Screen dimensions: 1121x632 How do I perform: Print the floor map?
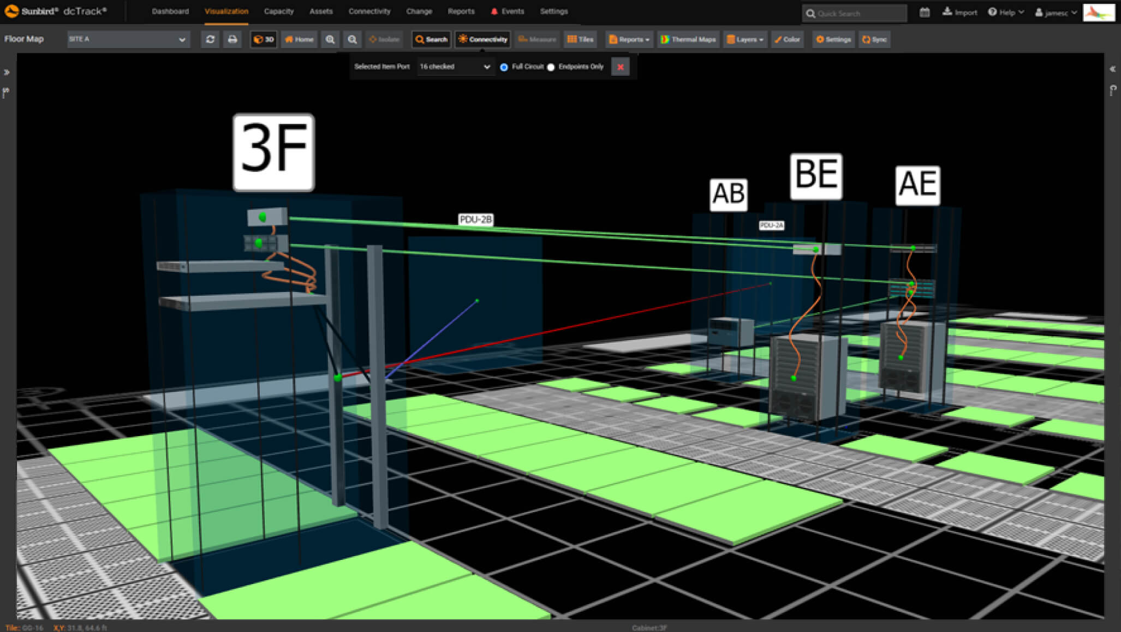(232, 39)
